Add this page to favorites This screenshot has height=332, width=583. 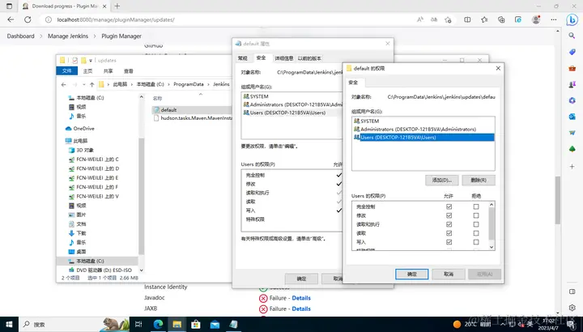[x=448, y=19]
